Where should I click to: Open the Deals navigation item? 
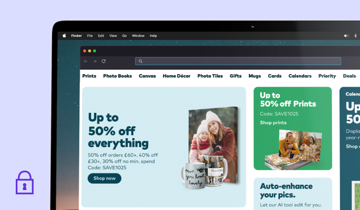(349, 76)
